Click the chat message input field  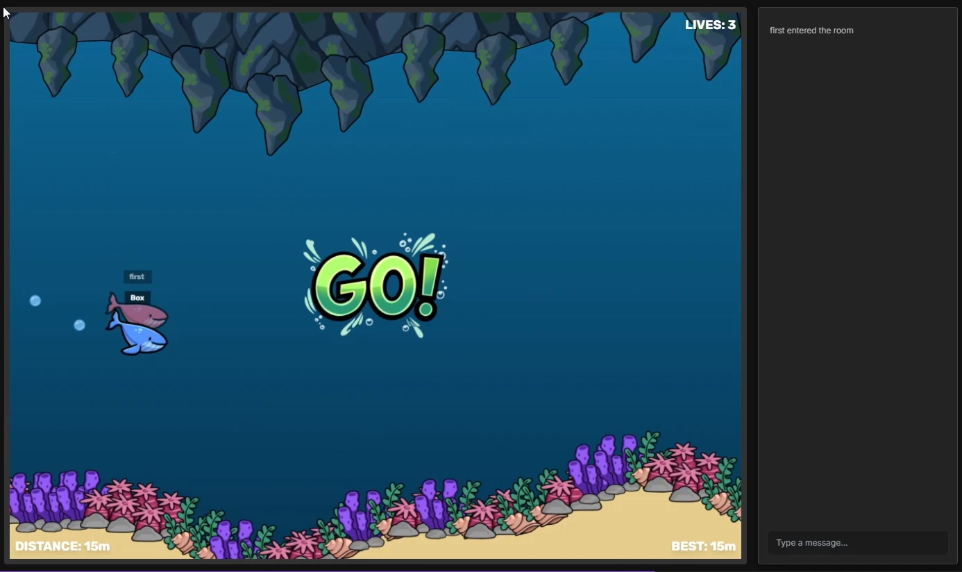pos(857,543)
